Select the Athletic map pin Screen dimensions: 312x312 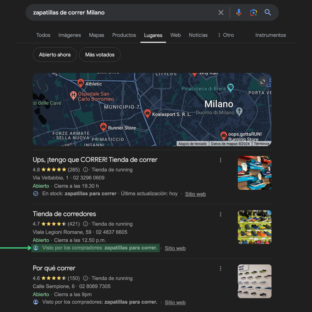point(81,83)
